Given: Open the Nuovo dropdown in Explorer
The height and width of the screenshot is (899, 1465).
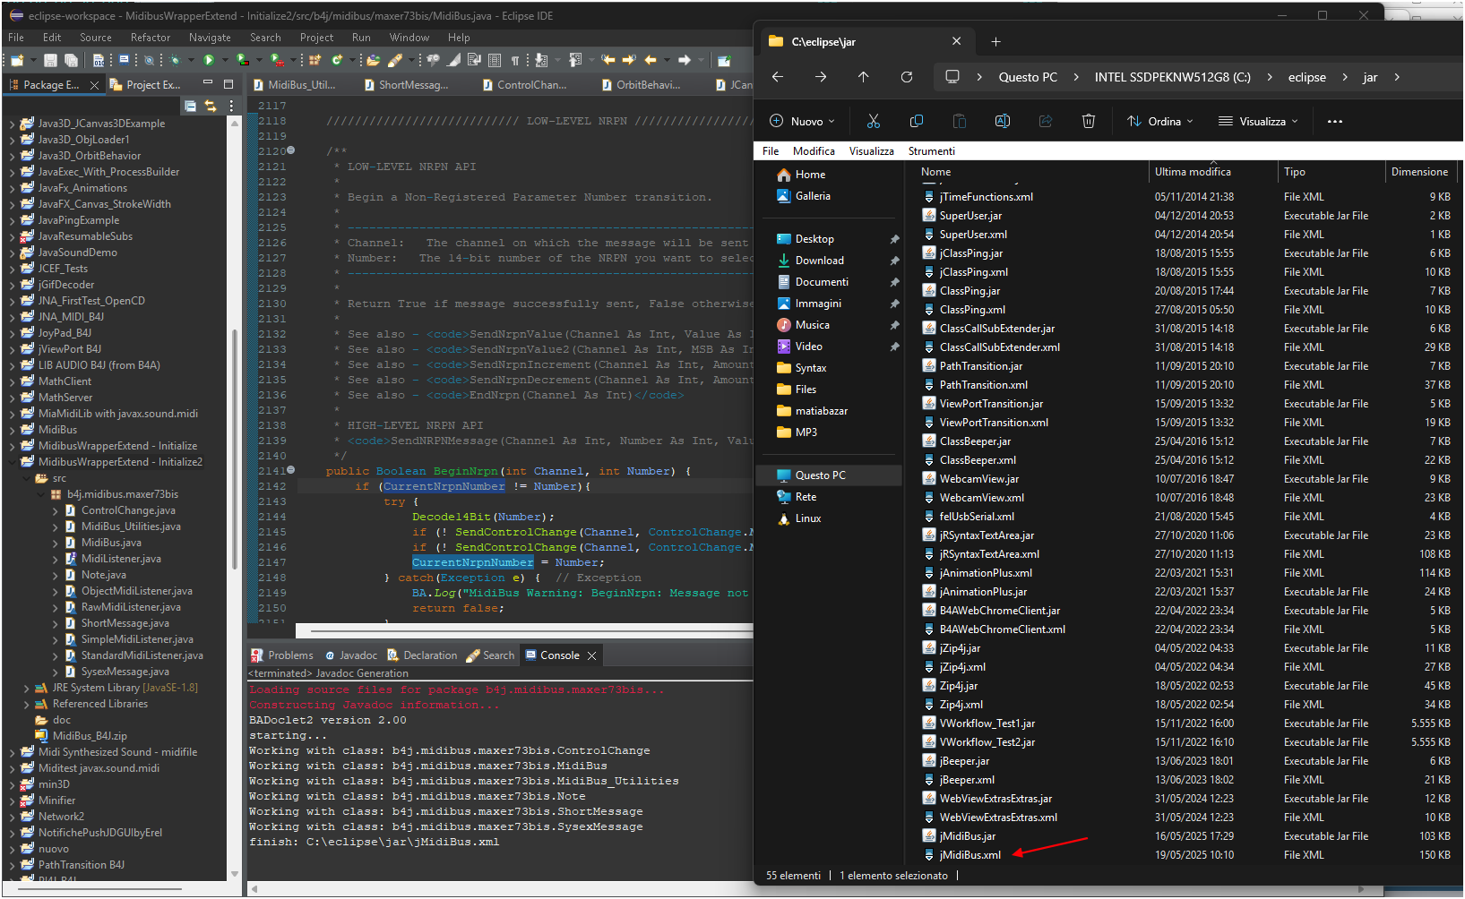Looking at the screenshot, I should 803,121.
